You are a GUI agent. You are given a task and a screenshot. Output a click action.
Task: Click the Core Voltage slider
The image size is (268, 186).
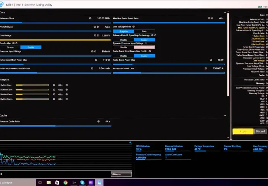[x=55, y=40]
